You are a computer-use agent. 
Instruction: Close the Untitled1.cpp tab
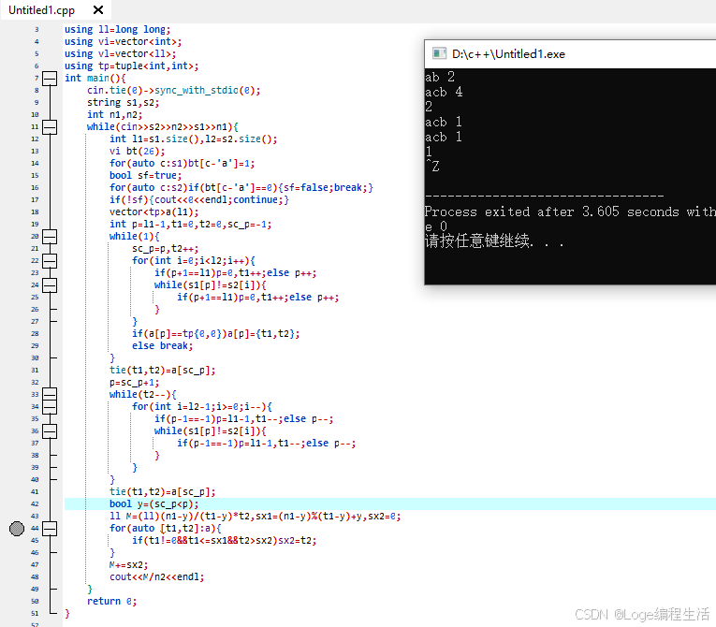click(x=98, y=9)
